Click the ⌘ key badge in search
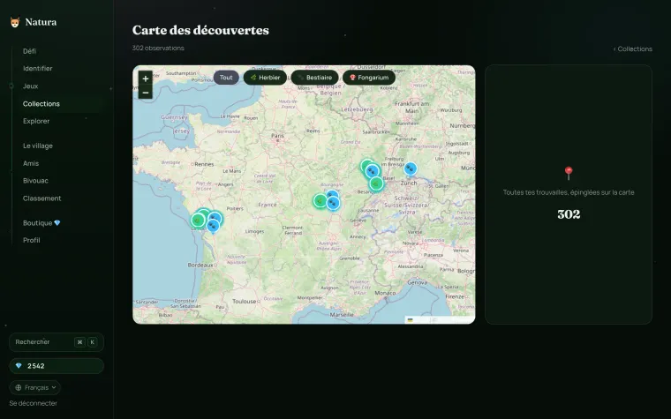671x419 pixels. 79,342
